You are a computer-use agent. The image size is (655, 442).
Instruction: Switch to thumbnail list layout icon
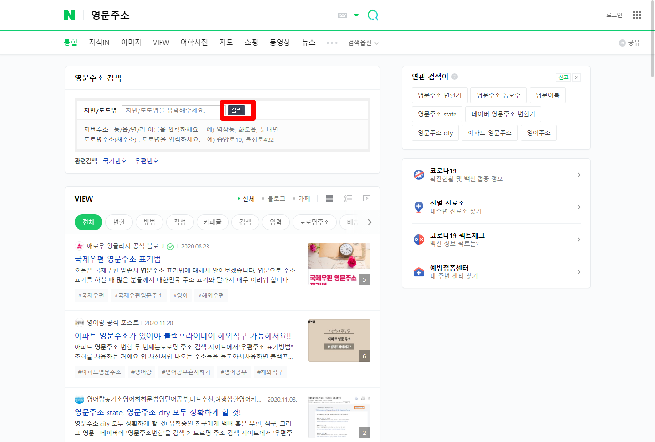(348, 199)
